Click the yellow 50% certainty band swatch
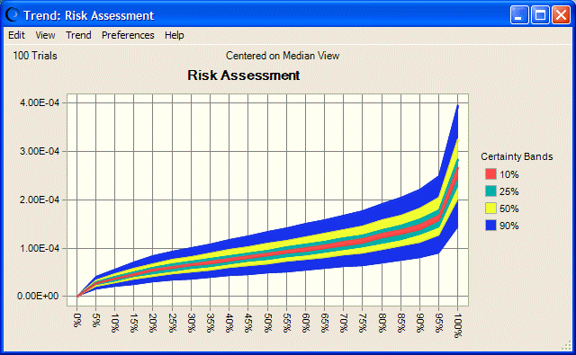The height and width of the screenshot is (355, 576). click(x=490, y=209)
